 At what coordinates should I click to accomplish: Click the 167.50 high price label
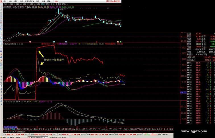coord(63,9)
